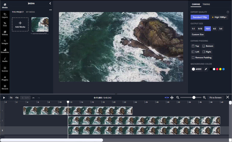This screenshot has height=142, width=232.
Task: Switch to the My Media tab
Action: [31, 12]
